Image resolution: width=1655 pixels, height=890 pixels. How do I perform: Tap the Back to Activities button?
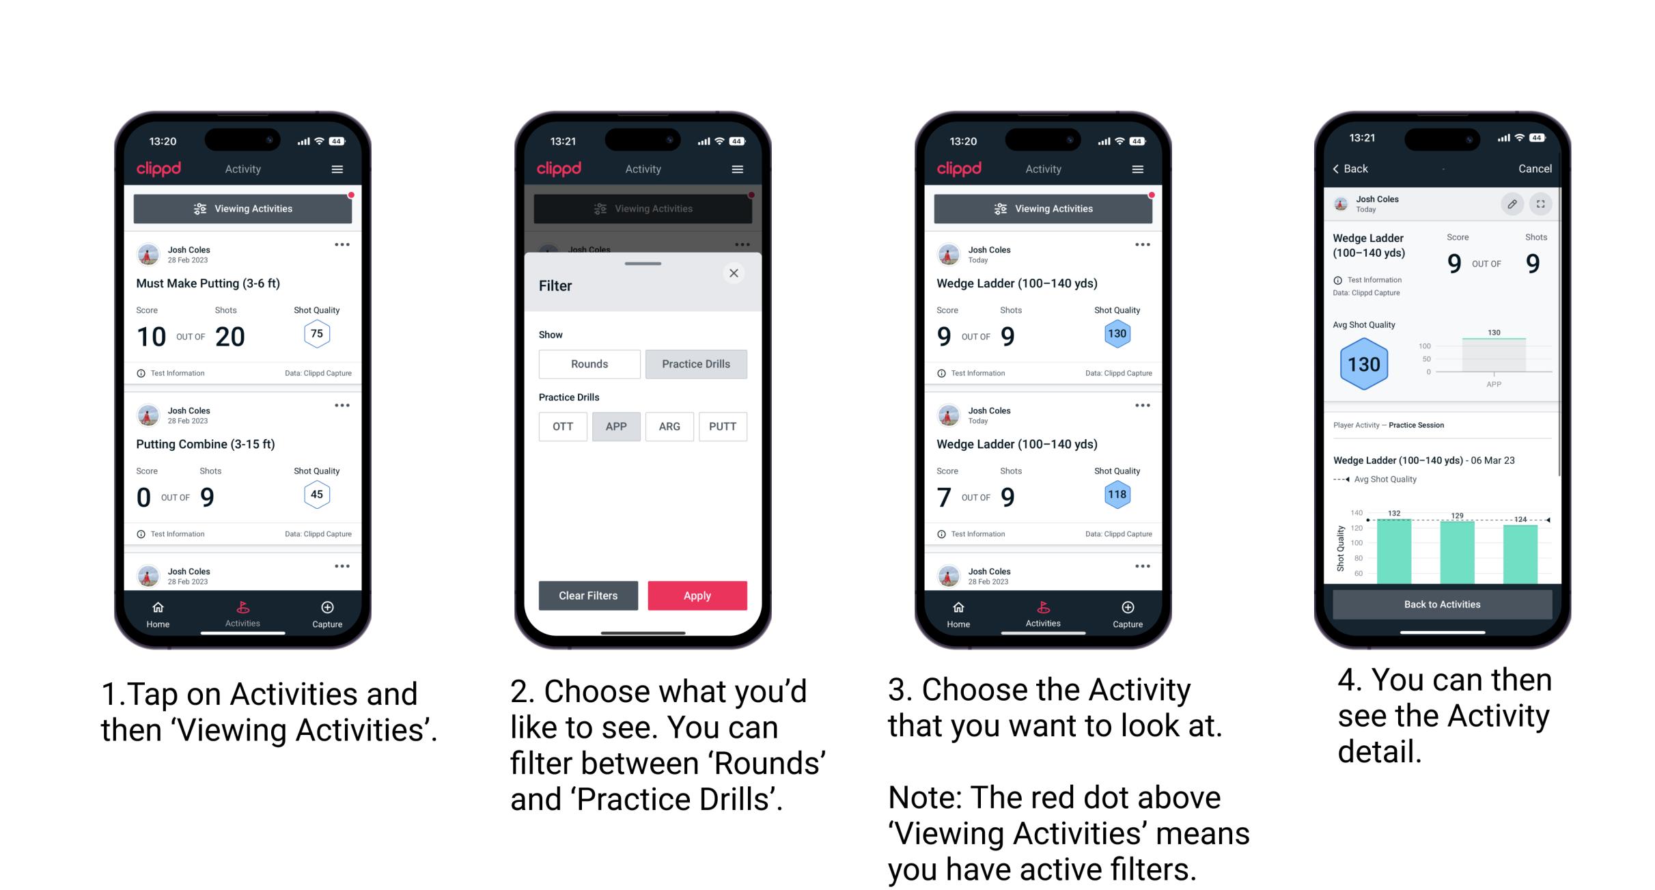1443,604
